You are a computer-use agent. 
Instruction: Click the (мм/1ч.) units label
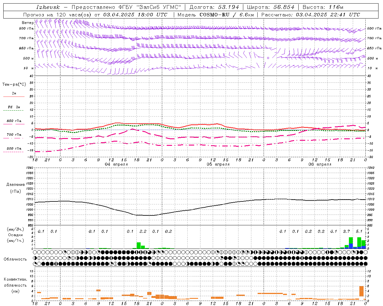pos(16,241)
